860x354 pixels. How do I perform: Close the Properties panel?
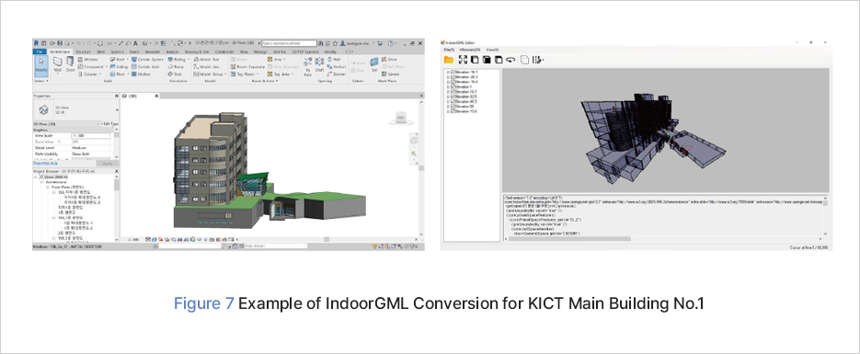(117, 96)
